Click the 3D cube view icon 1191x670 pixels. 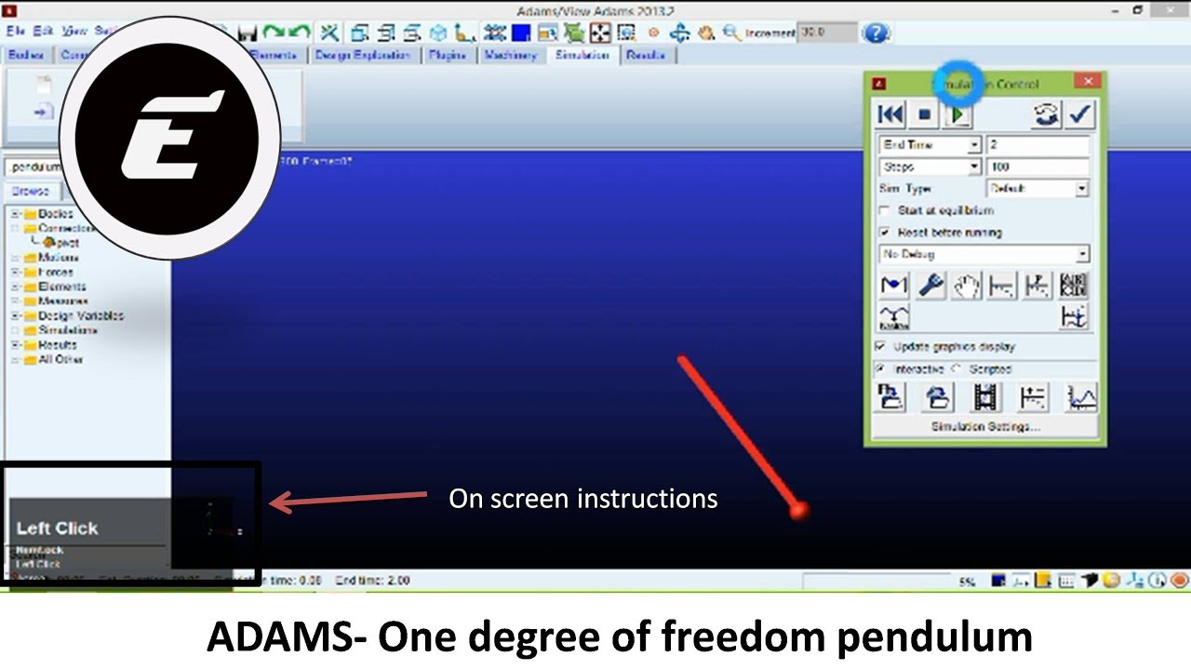[437, 33]
